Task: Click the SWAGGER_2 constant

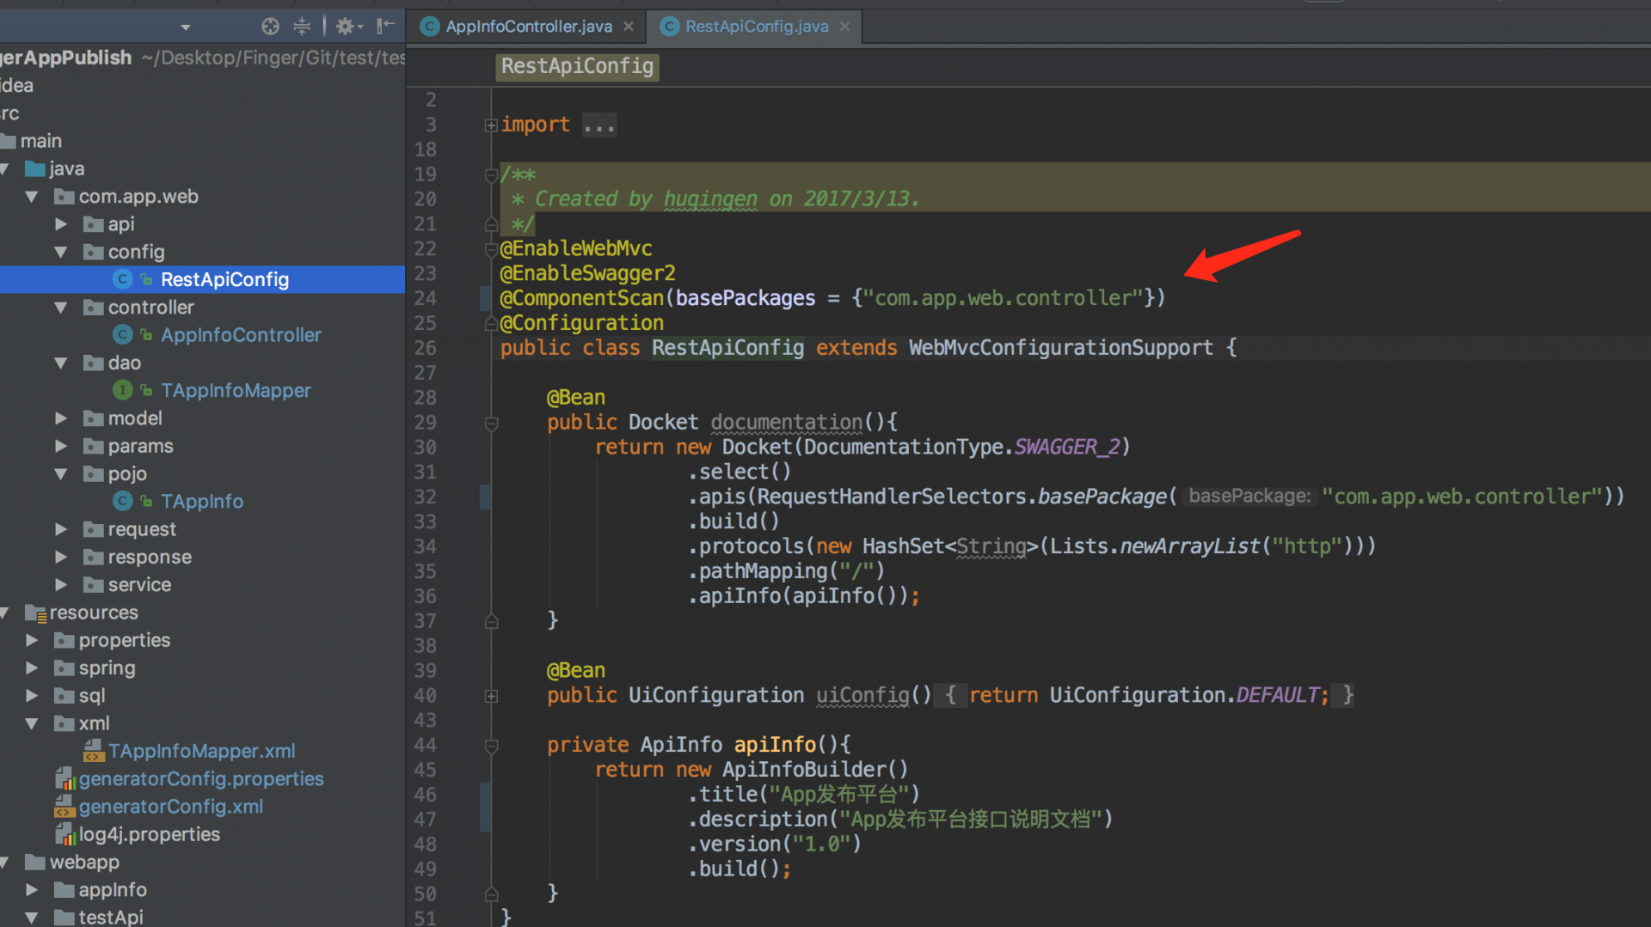Action: pos(1066,448)
